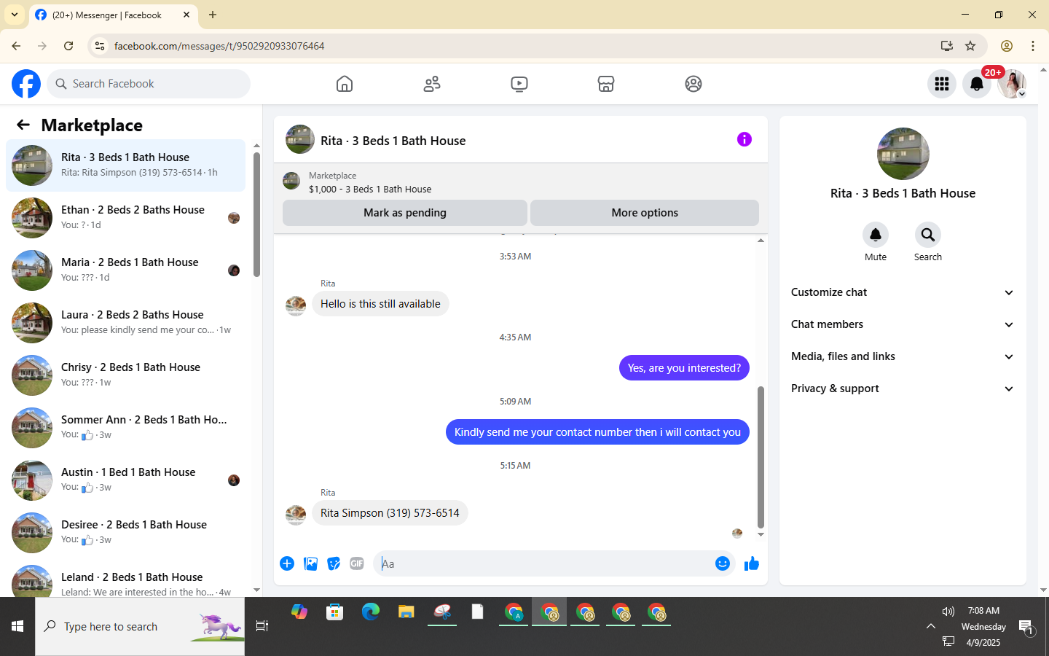Image resolution: width=1049 pixels, height=656 pixels.
Task: Show hidden system tray icons
Action: 931,626
